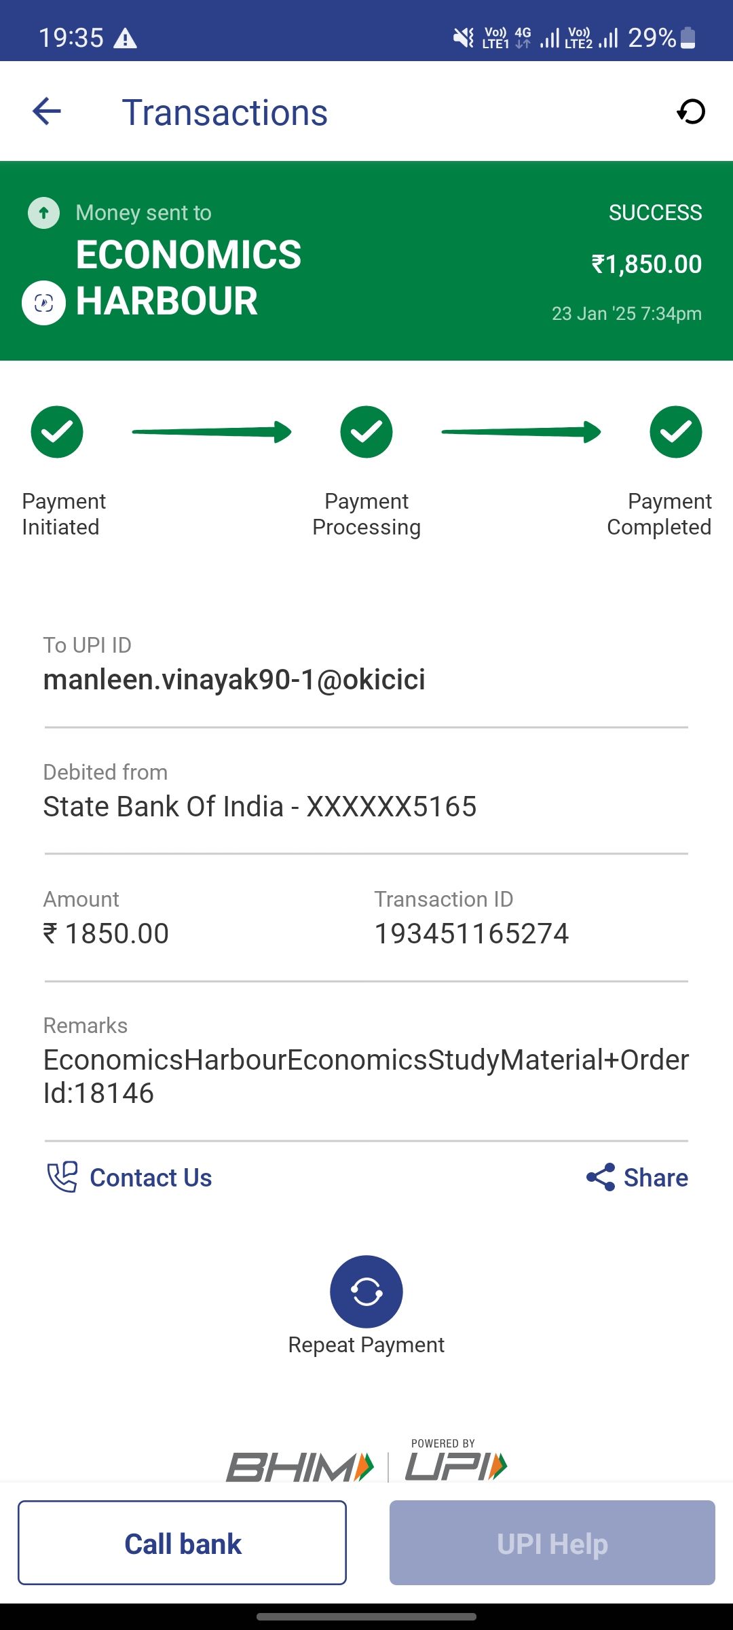
Task: Tap the back arrow icon
Action: click(x=47, y=111)
